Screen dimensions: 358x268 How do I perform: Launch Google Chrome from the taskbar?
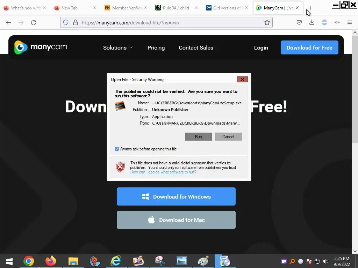pos(29,261)
